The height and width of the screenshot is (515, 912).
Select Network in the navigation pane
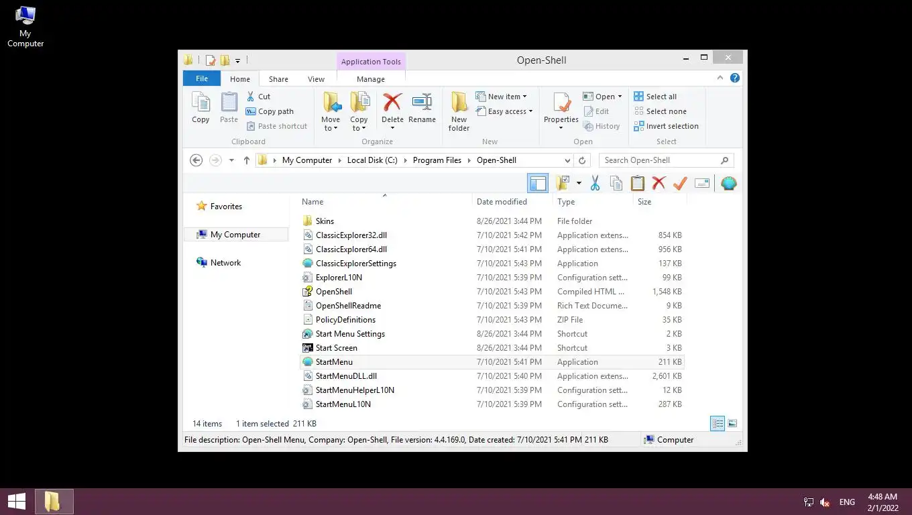point(219,263)
